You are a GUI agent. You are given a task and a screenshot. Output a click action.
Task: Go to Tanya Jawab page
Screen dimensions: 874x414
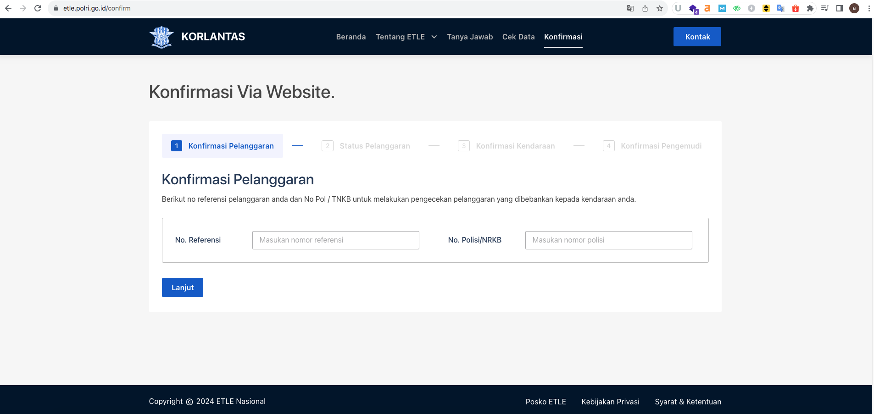(x=470, y=37)
